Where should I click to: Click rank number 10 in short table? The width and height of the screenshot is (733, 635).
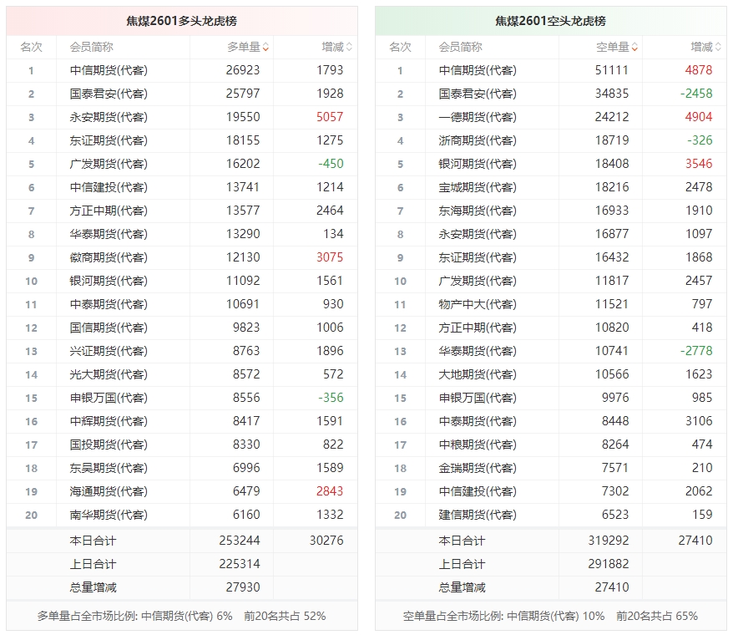pos(400,282)
